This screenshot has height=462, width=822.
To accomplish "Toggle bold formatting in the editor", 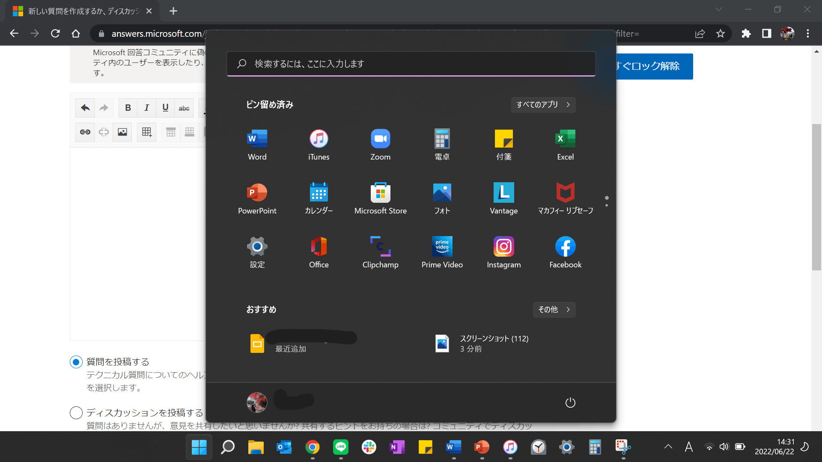I will (x=128, y=108).
